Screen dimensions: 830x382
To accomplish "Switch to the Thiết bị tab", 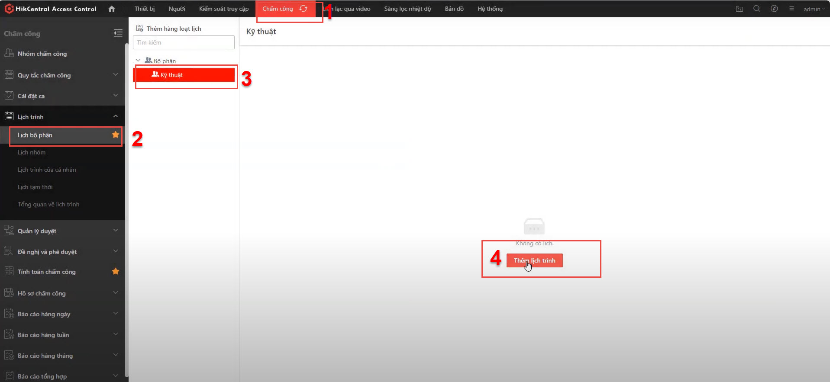I will 145,9.
